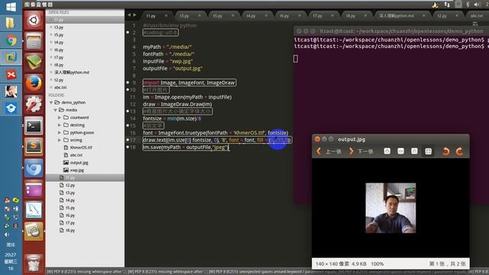Click network indicator in Ubuntu top panel
Screen dimensions: 489x275
point(447,5)
